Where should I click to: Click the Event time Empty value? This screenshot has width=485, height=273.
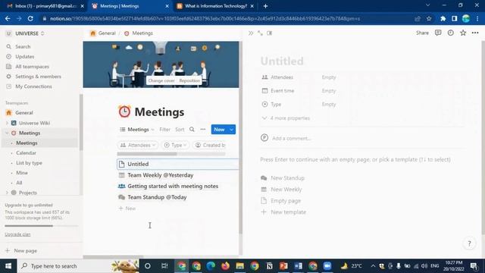328,91
